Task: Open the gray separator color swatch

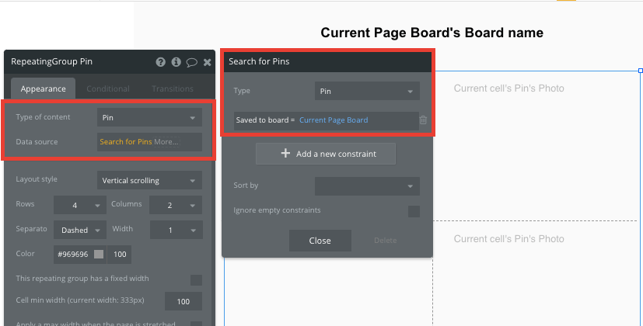Action: click(99, 255)
